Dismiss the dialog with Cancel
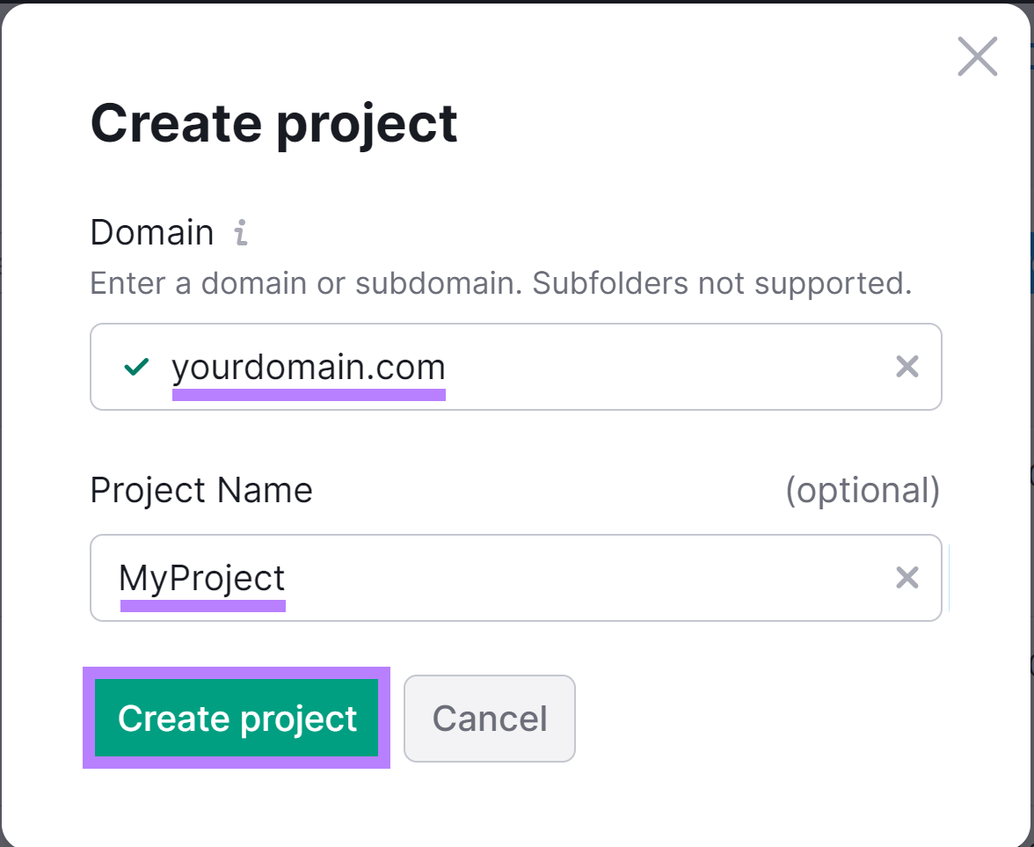Image resolution: width=1034 pixels, height=847 pixels. point(489,718)
